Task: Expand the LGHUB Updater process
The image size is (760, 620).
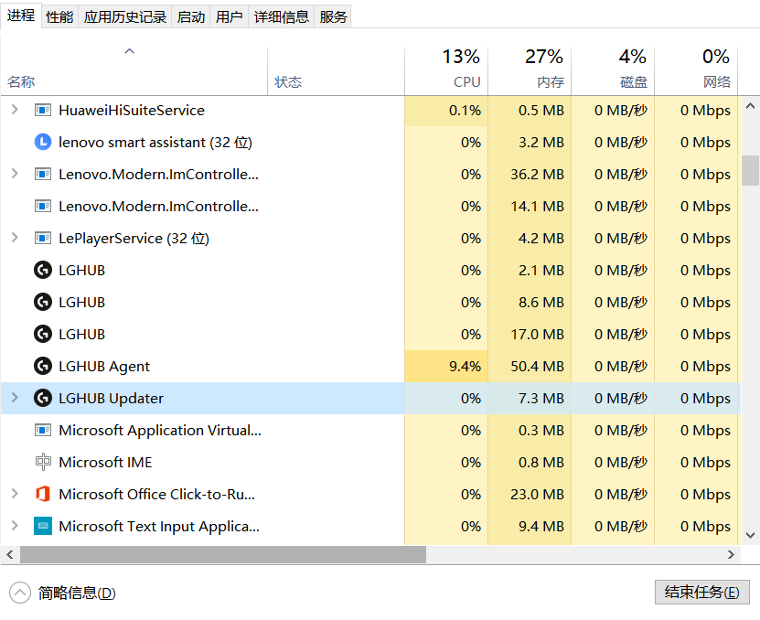Action: (x=15, y=398)
